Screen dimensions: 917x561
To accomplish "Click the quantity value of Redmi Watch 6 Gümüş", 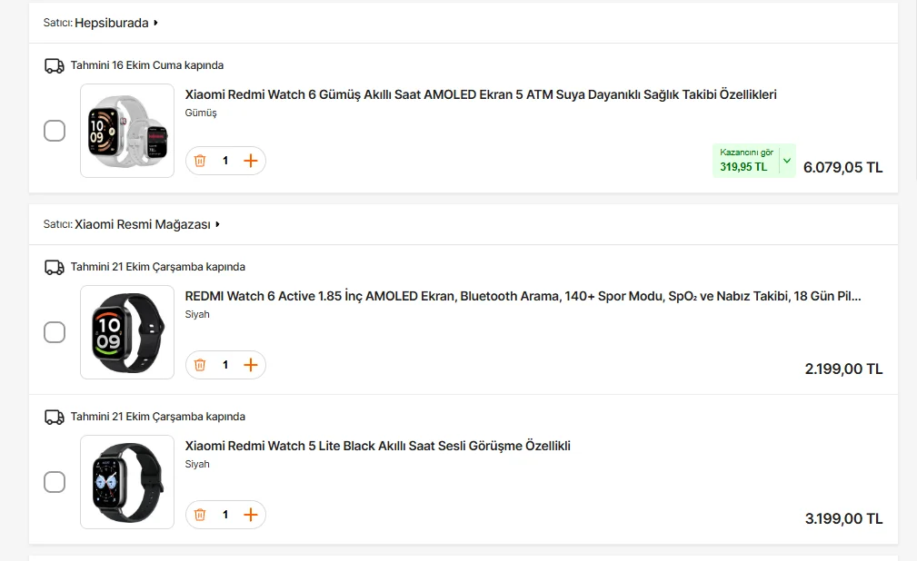I will (225, 161).
